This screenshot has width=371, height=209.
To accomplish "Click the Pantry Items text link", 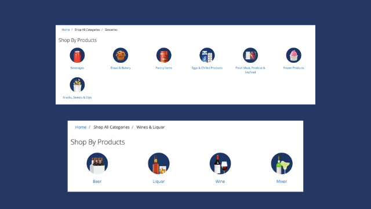I will [163, 68].
